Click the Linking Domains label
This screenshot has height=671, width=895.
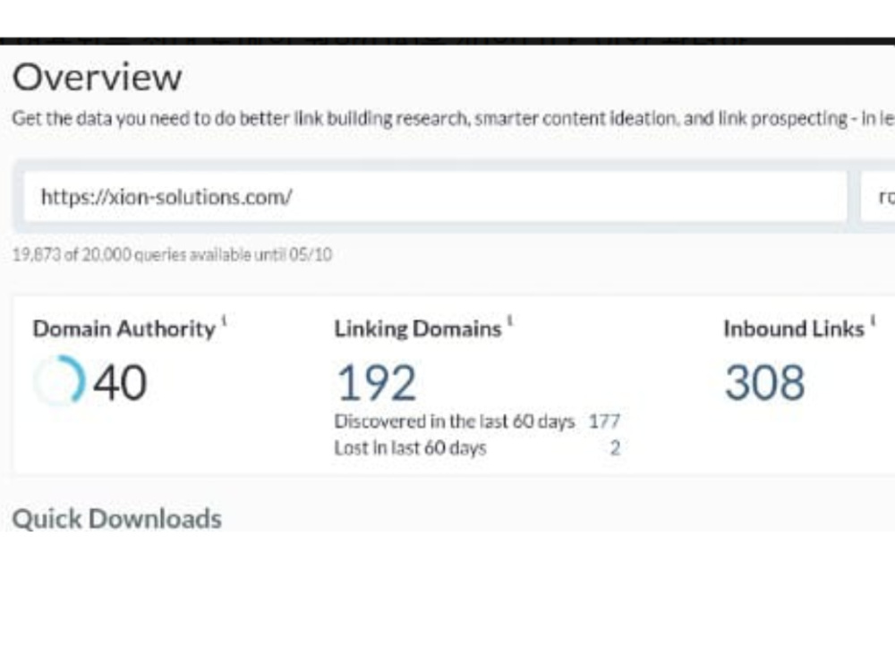(x=418, y=329)
